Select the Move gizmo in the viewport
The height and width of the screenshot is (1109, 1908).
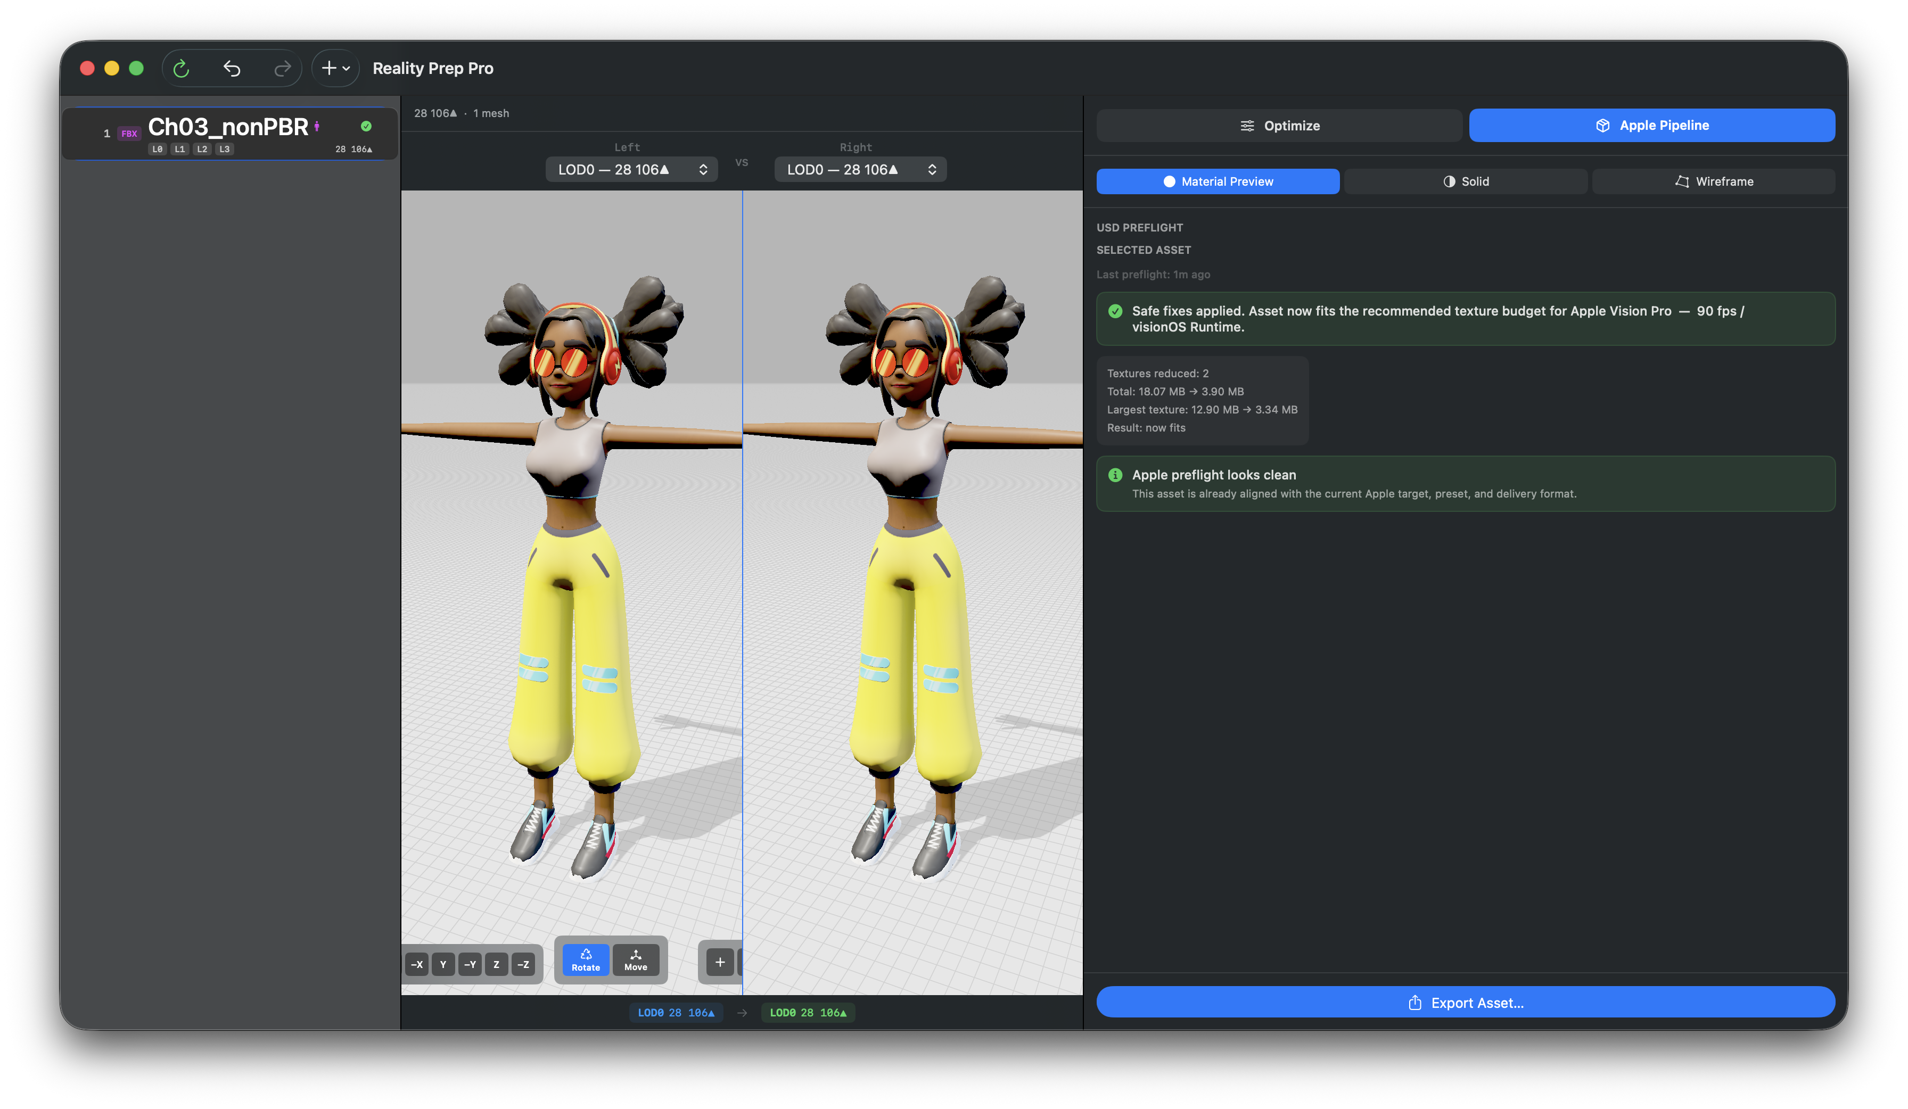(x=636, y=961)
